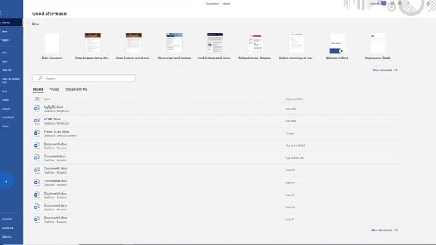Click the Word file icon beside Document1.docx
Image resolution: width=436 pixels, height=245 pixels.
[37, 219]
